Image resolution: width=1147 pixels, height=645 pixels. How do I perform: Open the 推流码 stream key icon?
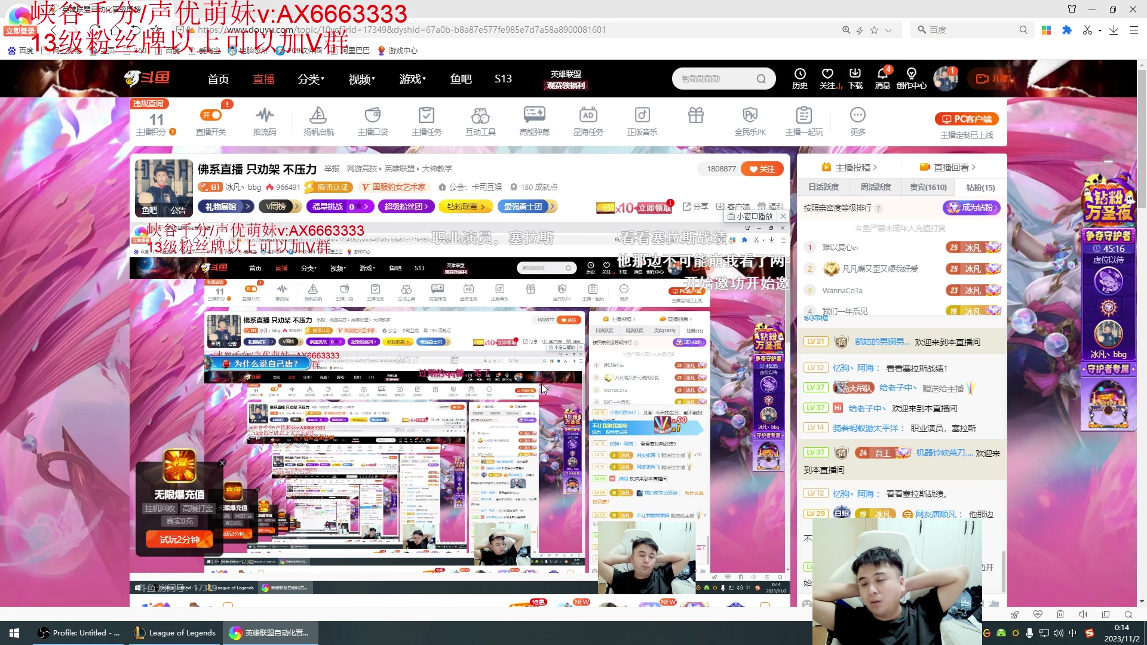[x=265, y=121]
